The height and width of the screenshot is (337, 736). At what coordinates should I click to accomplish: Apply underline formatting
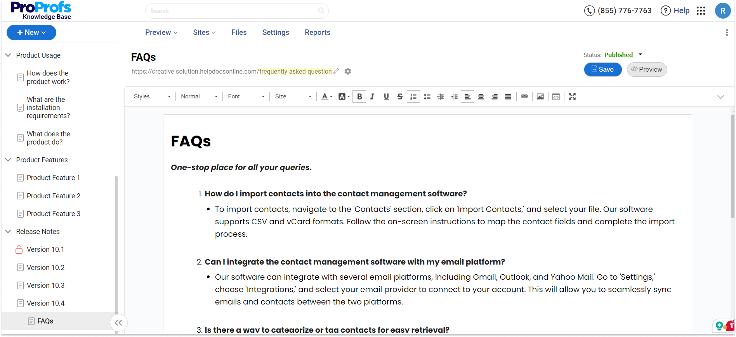[386, 96]
